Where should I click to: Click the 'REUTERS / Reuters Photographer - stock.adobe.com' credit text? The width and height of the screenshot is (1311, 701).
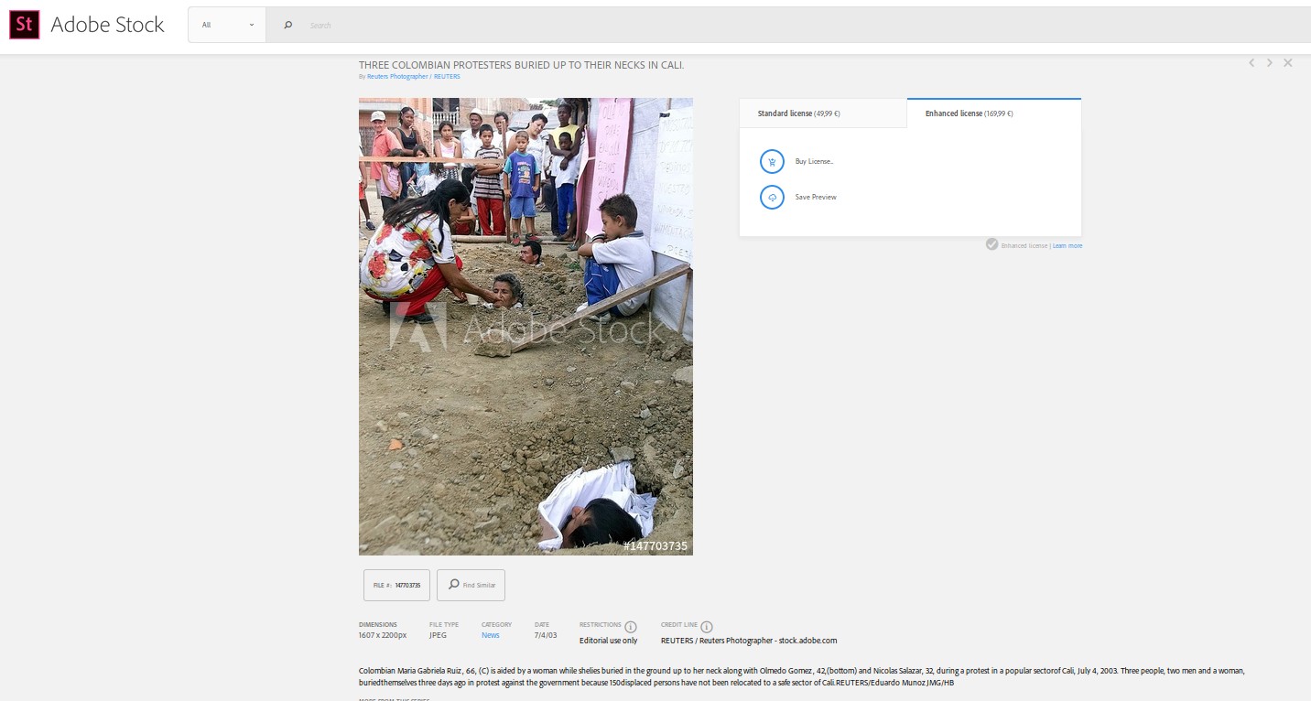coord(749,641)
